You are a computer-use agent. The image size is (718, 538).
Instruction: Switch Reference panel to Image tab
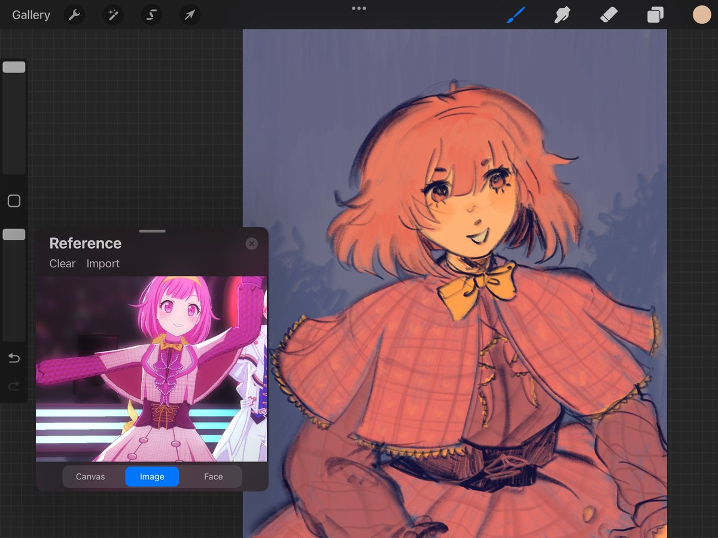coord(152,476)
